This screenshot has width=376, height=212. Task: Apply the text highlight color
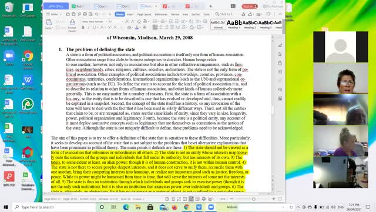(129, 28)
